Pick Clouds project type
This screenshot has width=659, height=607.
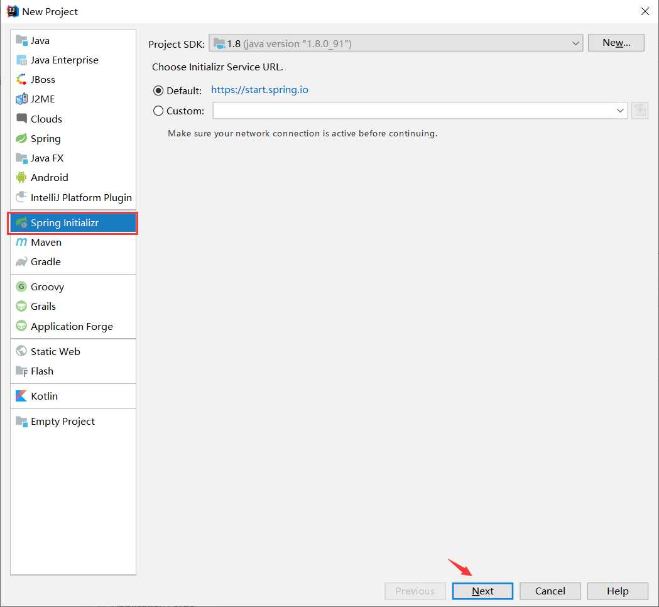coord(73,119)
